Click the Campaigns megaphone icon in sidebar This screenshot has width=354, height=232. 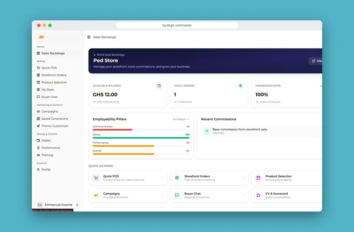[38, 111]
